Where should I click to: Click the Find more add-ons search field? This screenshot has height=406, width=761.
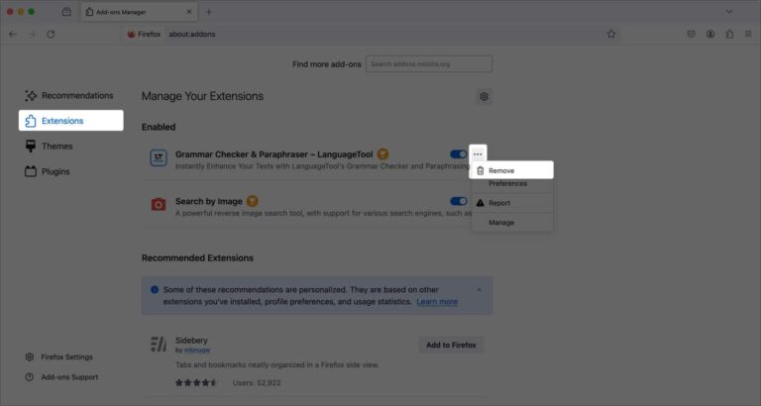(428, 64)
